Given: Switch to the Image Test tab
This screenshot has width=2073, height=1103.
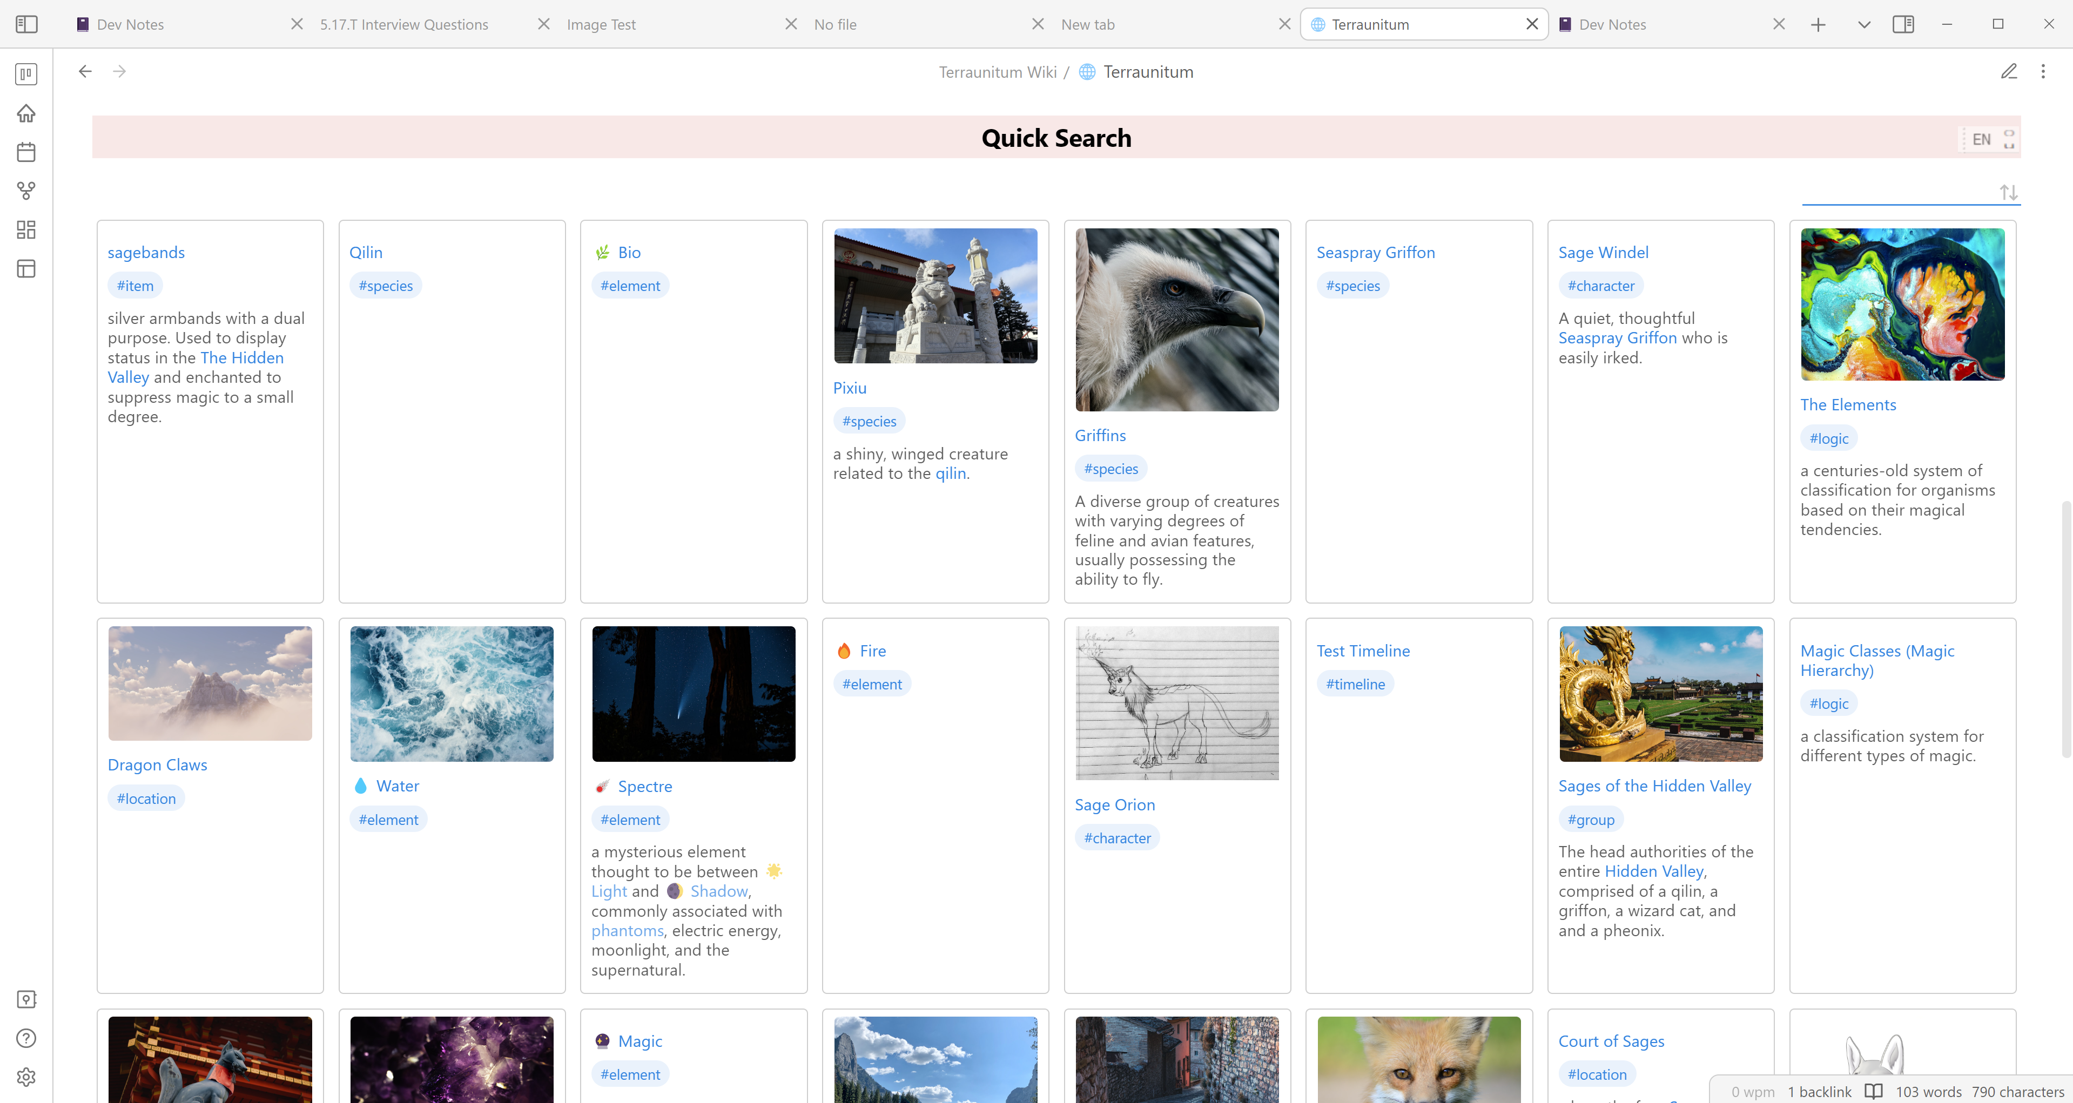Looking at the screenshot, I should 600,24.
